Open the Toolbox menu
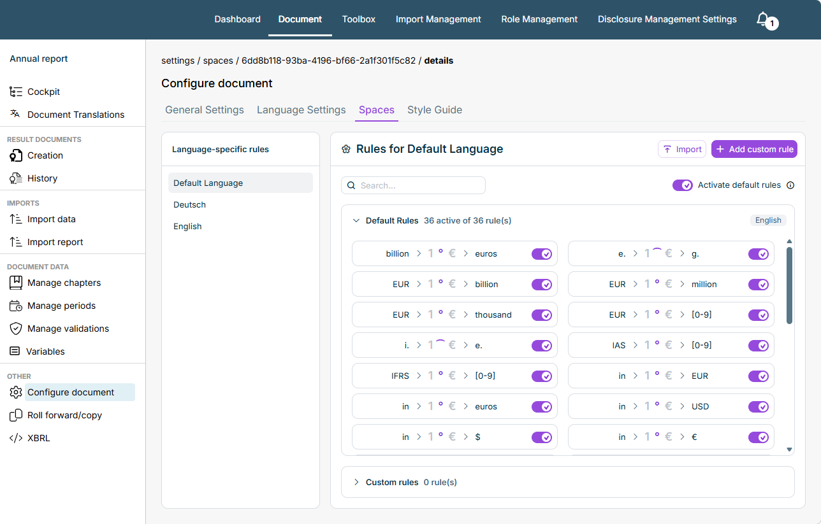 (x=359, y=19)
